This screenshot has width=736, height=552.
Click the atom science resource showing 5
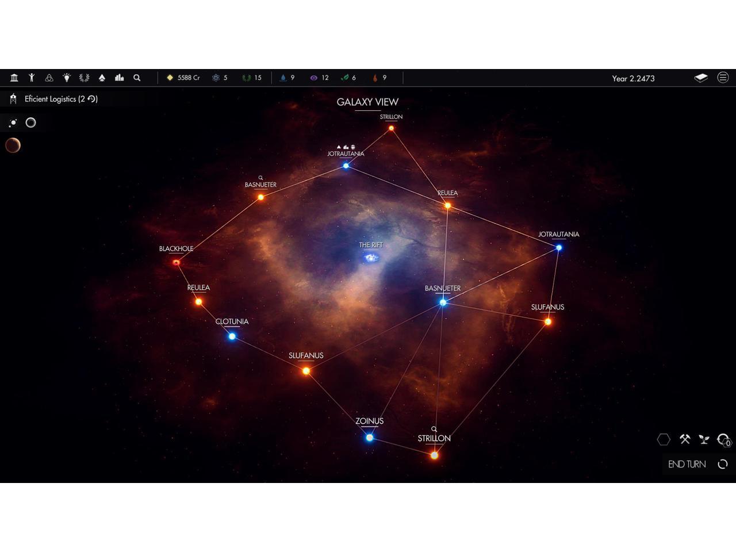pos(220,78)
